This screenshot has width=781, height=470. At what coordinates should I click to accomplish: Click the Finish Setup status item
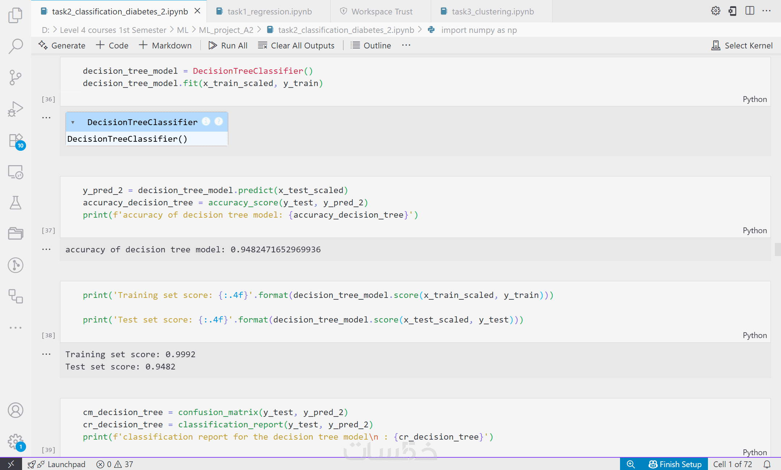(x=675, y=464)
